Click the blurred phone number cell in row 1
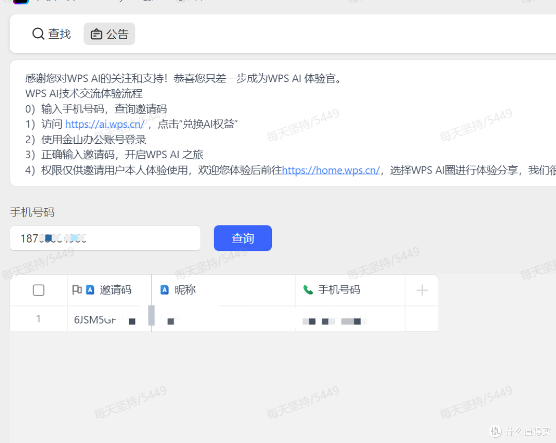The height and width of the screenshot is (443, 556). [x=350, y=319]
